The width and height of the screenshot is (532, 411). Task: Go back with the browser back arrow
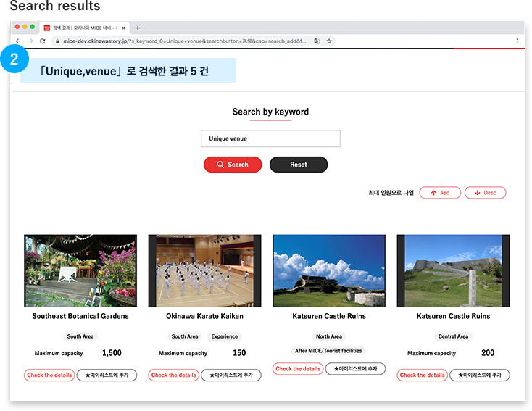pos(18,41)
